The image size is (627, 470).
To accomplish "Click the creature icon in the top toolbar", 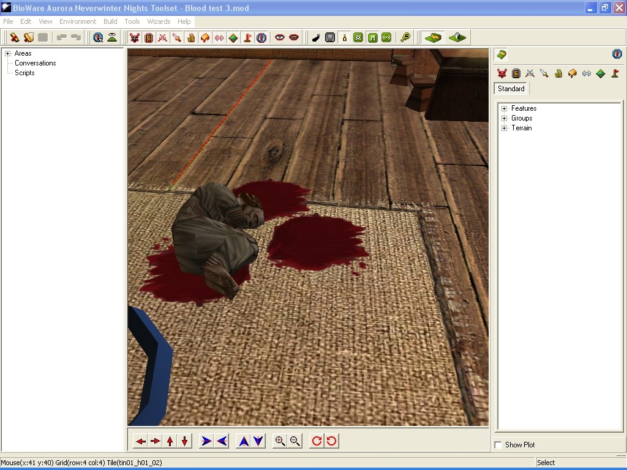I will (134, 37).
